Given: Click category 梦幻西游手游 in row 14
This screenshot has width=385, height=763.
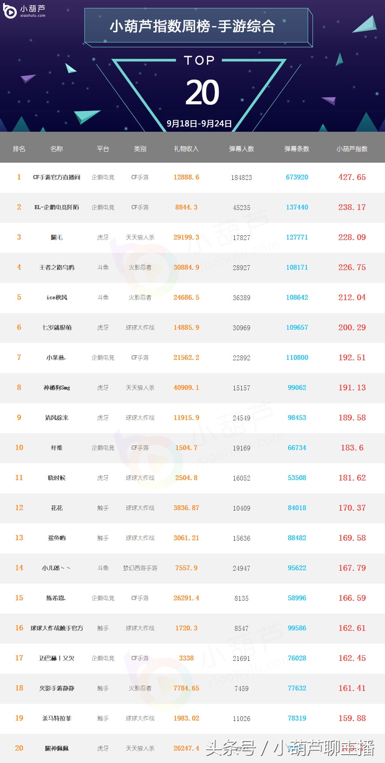Looking at the screenshot, I should [140, 568].
